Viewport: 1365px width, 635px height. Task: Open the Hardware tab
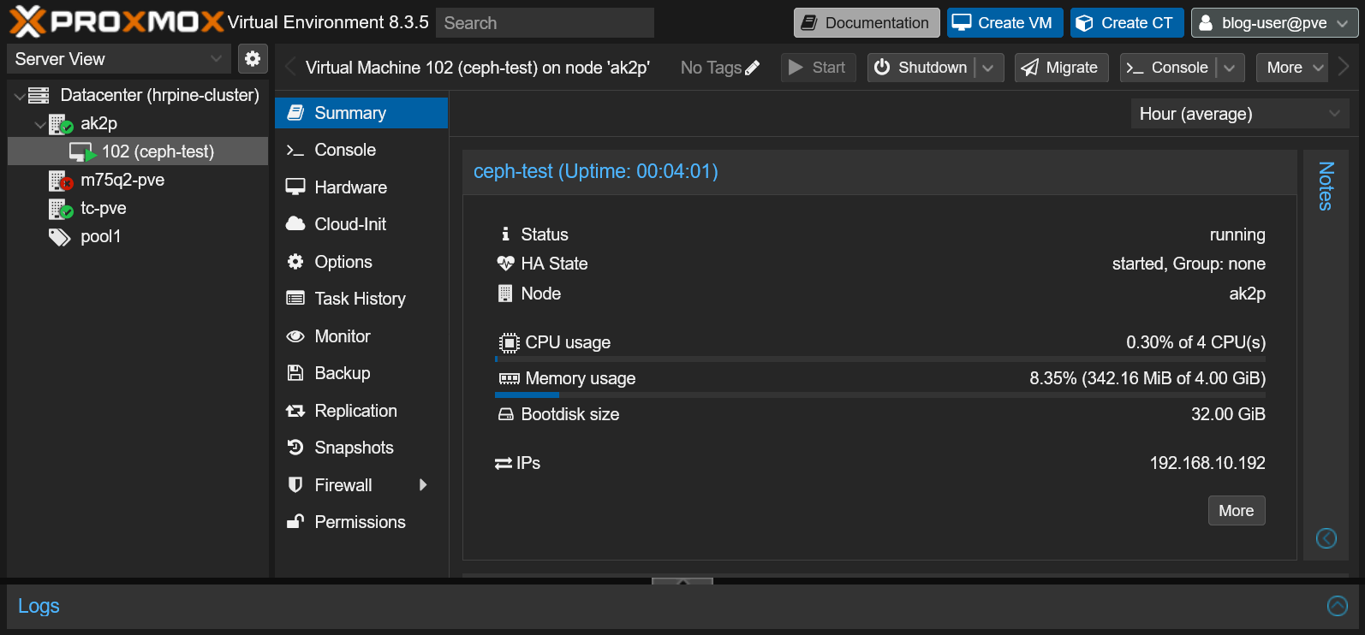point(361,187)
